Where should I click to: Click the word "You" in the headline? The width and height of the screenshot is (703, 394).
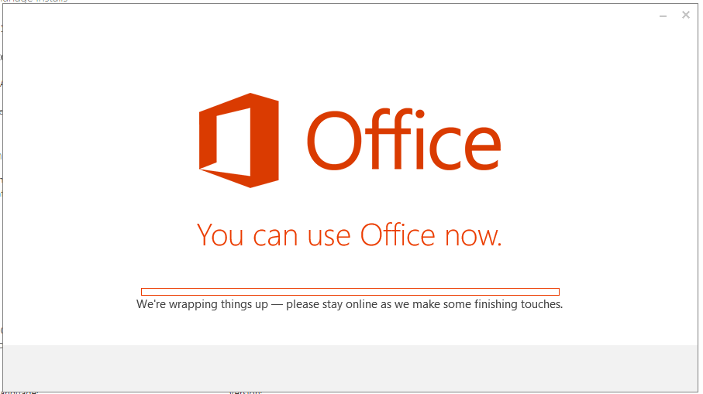pyautogui.click(x=220, y=235)
